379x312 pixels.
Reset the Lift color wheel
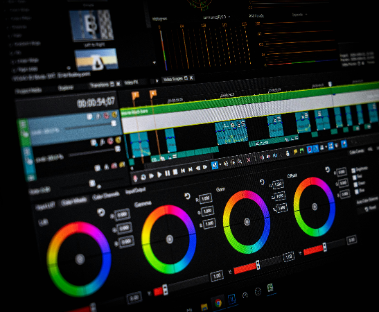(100, 213)
